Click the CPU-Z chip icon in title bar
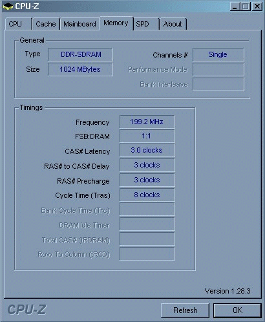Image resolution: width=265 pixels, height=322 pixels. 8,6
